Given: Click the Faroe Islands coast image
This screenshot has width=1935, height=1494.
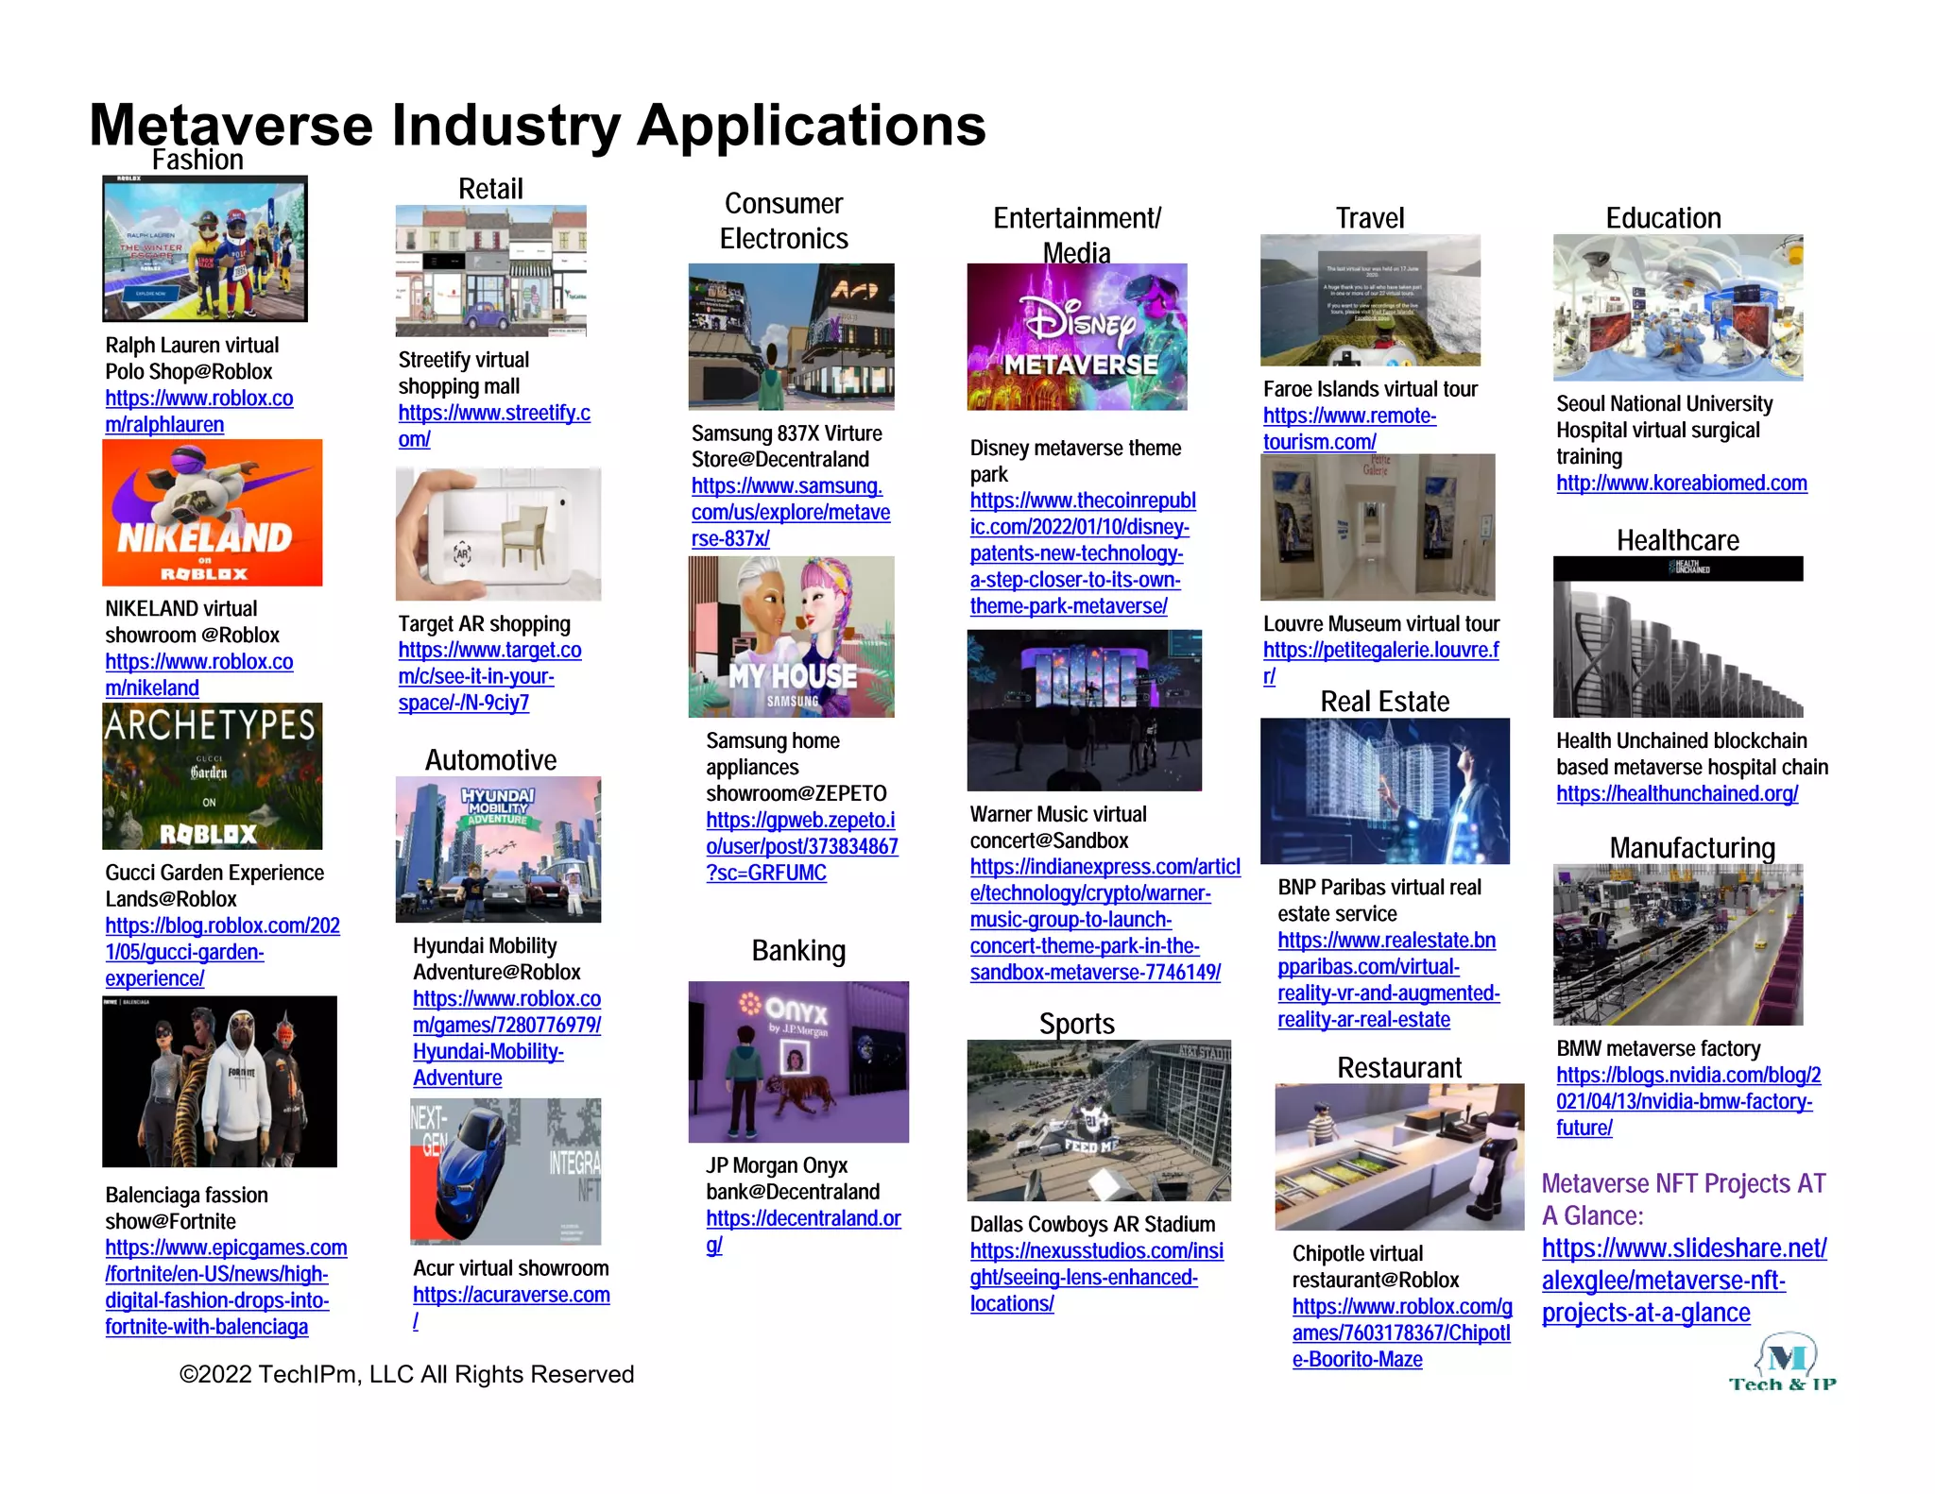Looking at the screenshot, I should click(1370, 300).
